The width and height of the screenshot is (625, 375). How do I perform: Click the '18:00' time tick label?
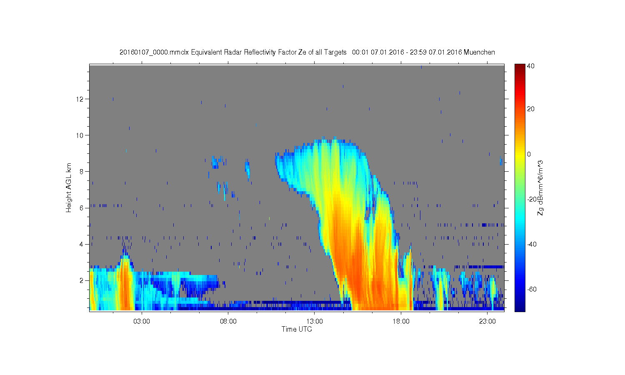pyautogui.click(x=401, y=322)
